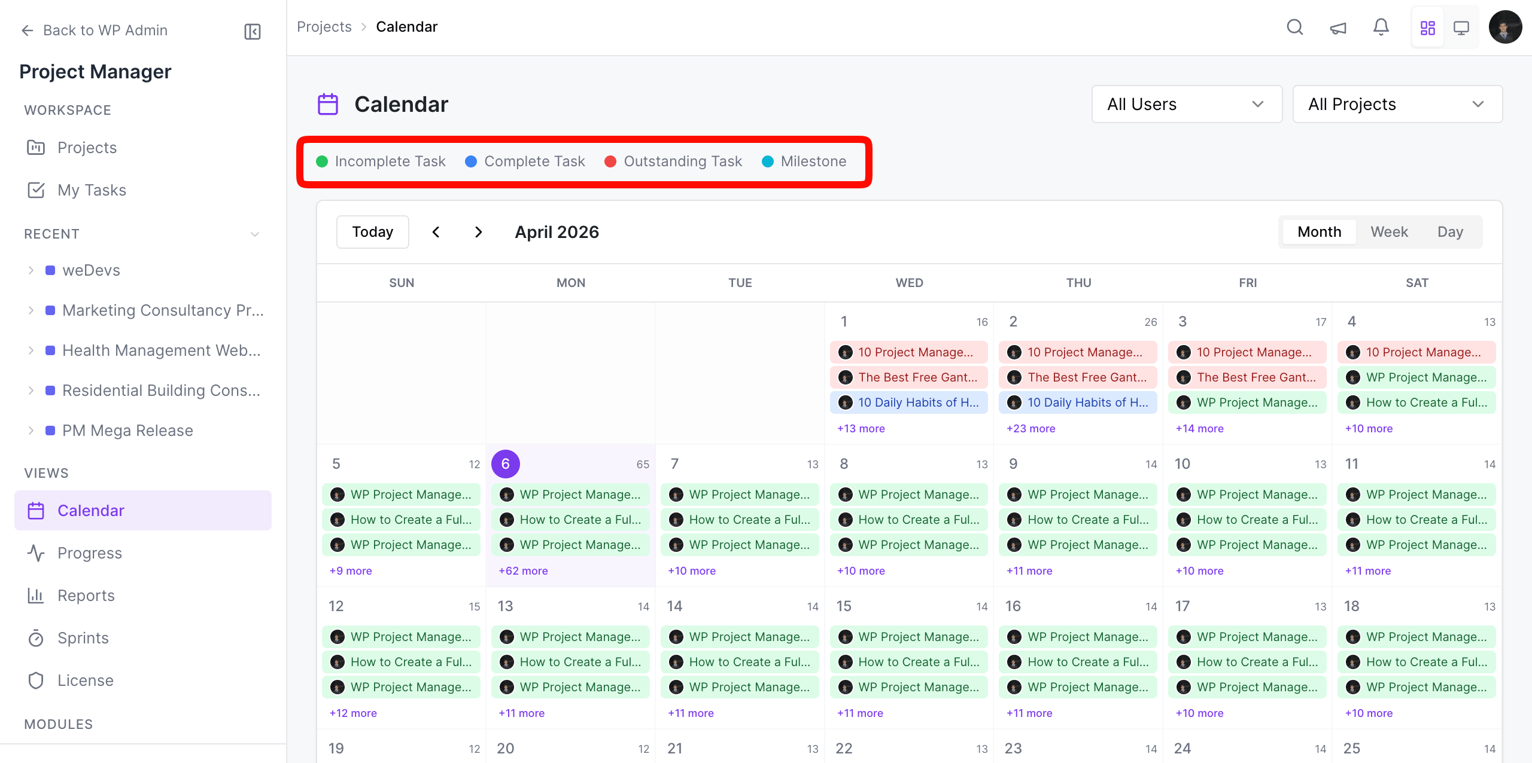The image size is (1532, 763).
Task: Open user profile avatar
Action: 1505,27
